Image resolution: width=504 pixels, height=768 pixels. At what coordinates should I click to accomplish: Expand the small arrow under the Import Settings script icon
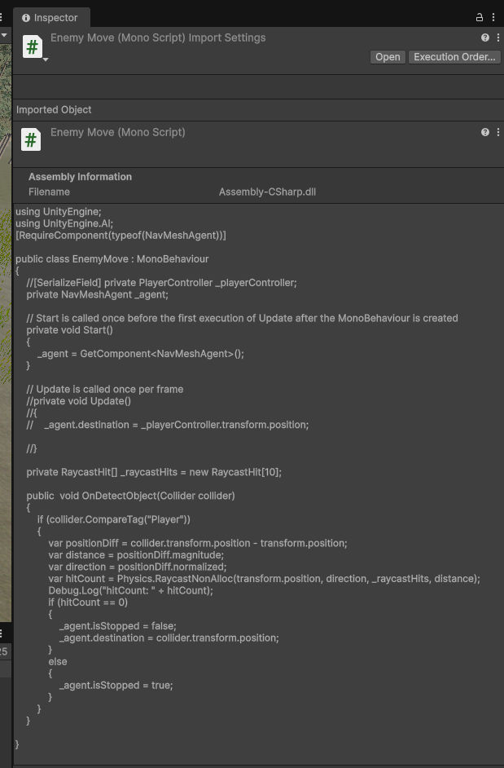pyautogui.click(x=46, y=60)
